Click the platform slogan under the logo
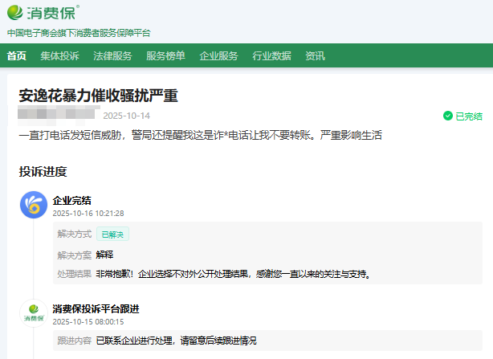493x359 pixels. (79, 33)
